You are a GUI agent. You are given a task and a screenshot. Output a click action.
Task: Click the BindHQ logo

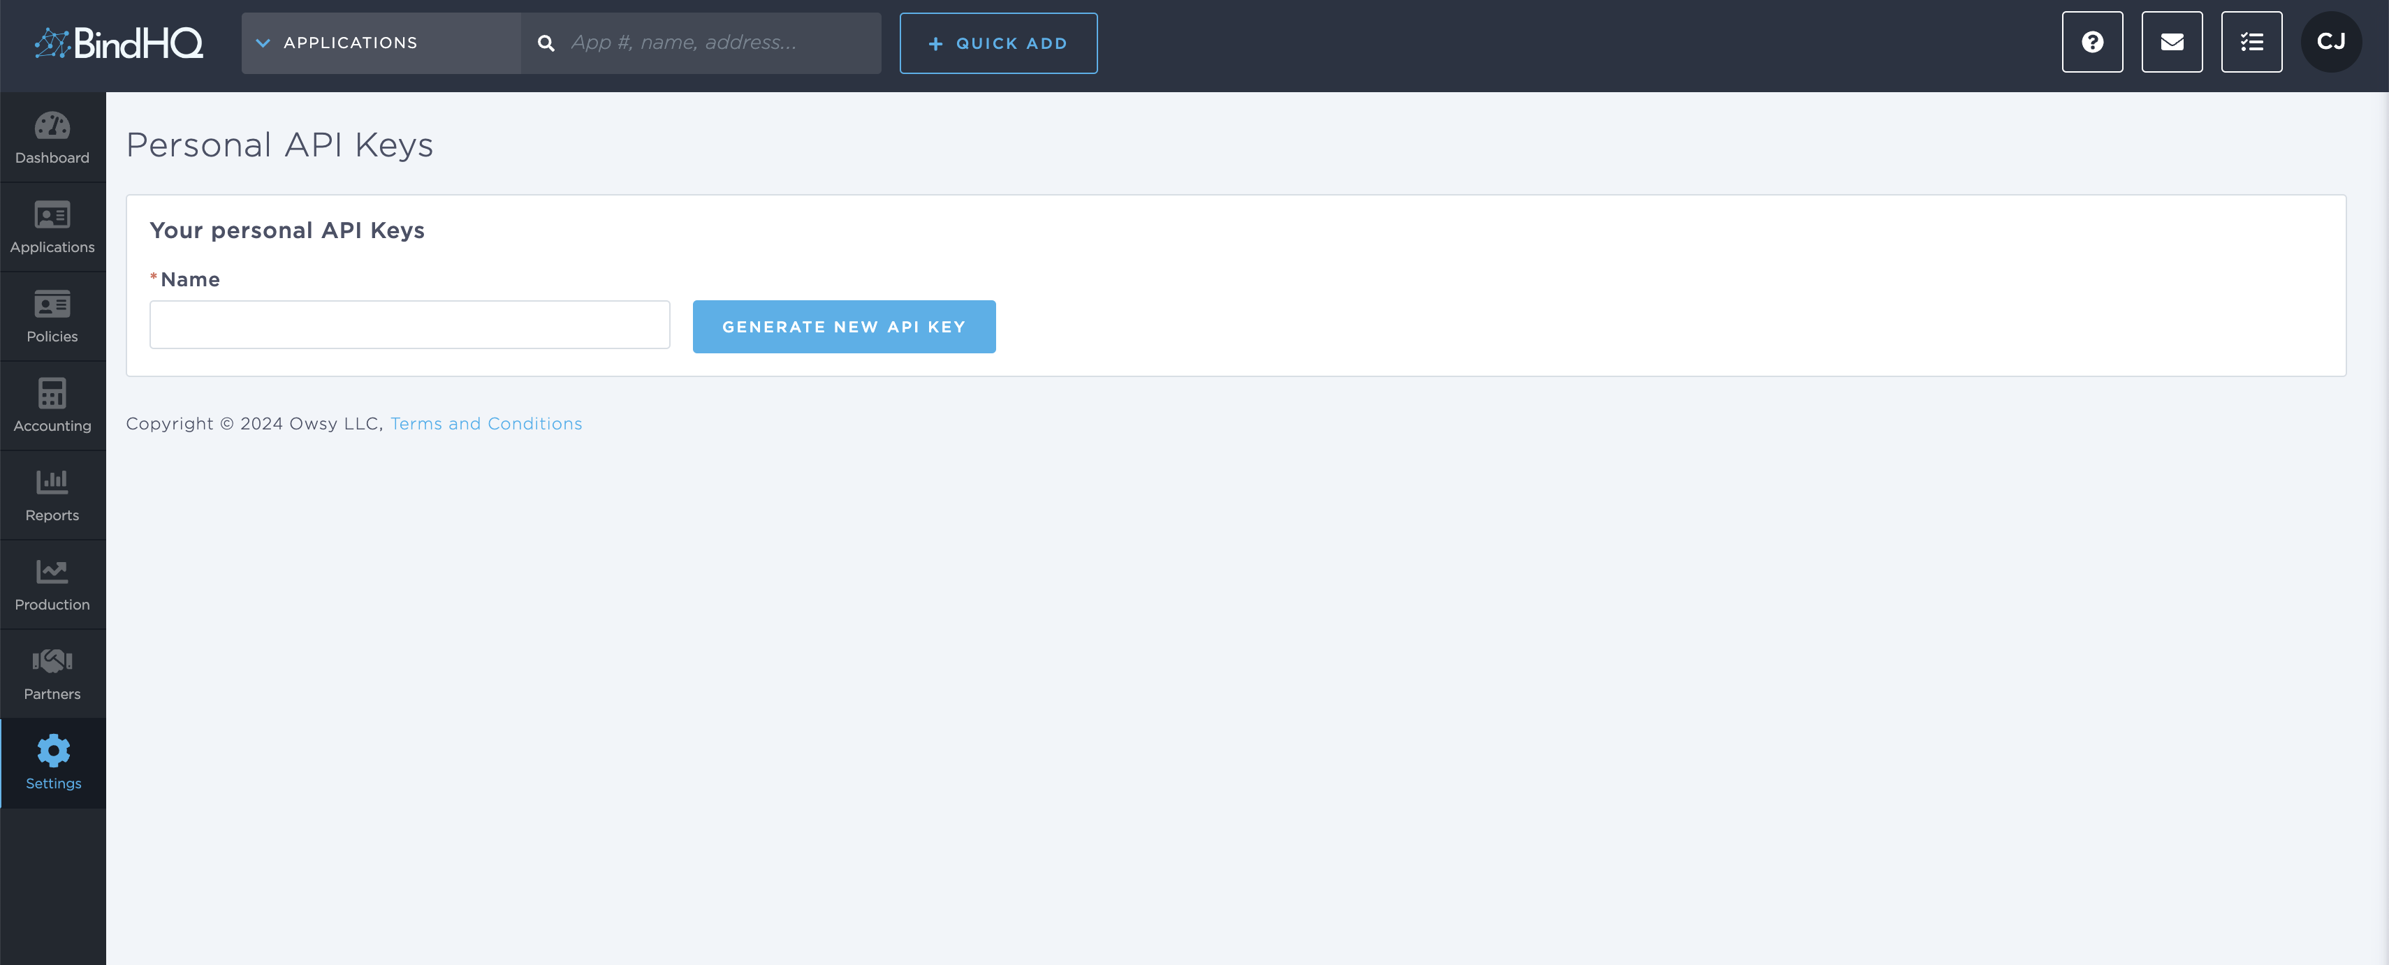coord(119,43)
